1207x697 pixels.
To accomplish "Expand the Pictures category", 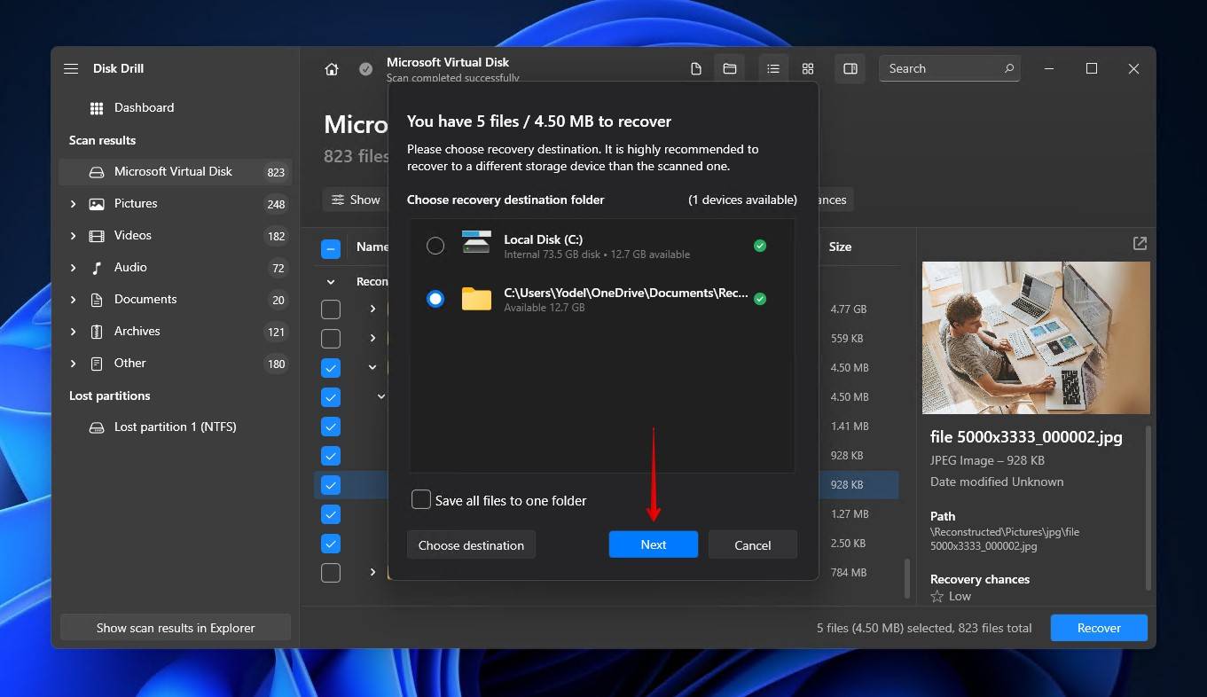I will click(73, 204).
